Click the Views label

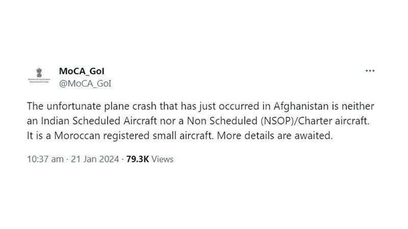(x=163, y=159)
